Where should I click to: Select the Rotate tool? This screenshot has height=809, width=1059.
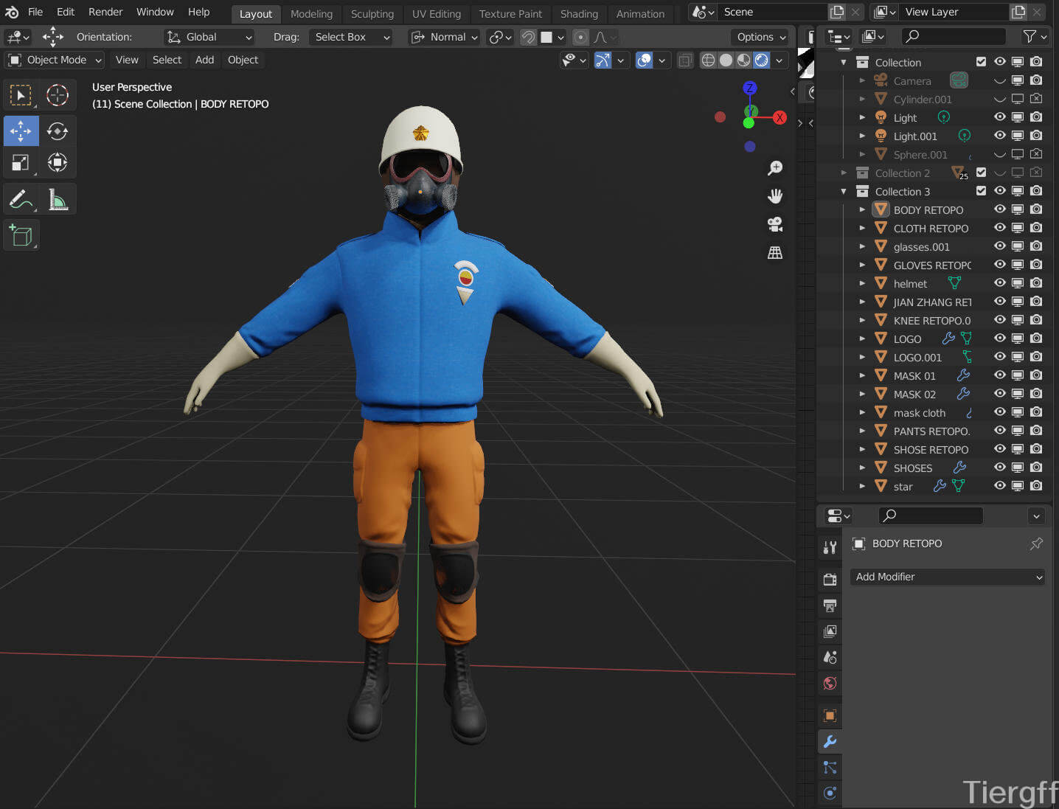coord(58,131)
